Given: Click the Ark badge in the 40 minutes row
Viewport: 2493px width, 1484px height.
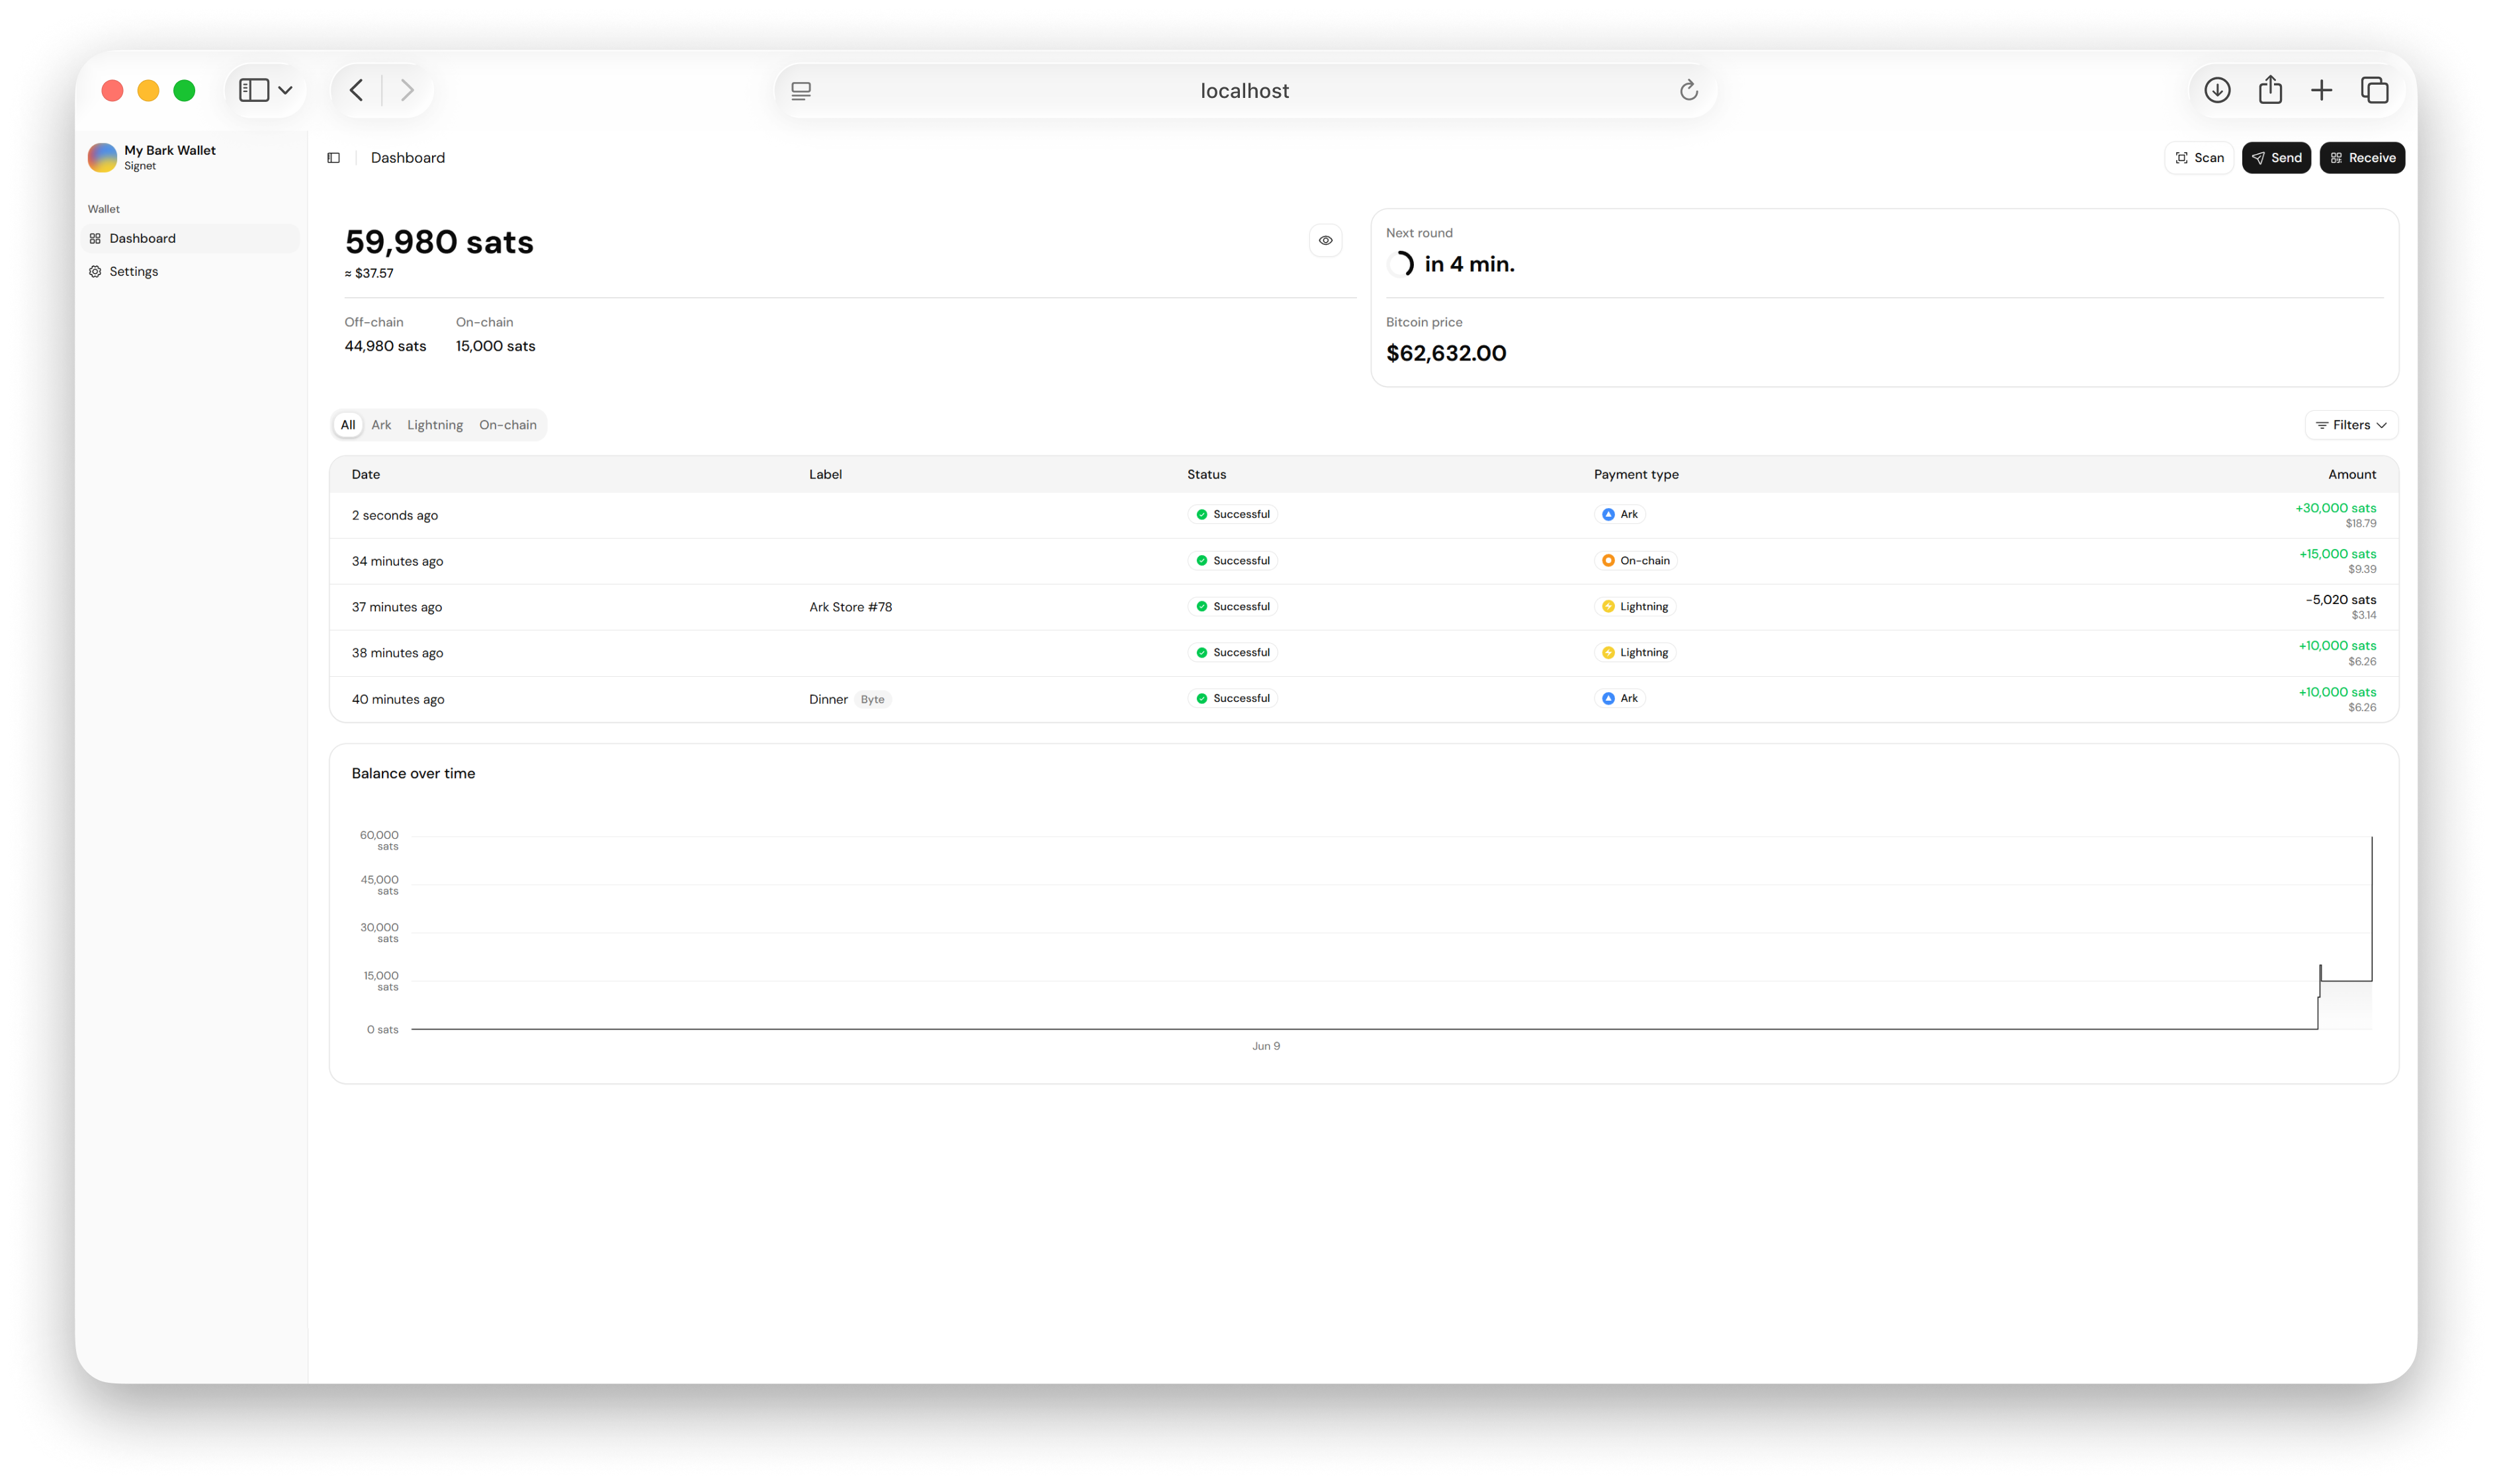Looking at the screenshot, I should coord(1619,698).
